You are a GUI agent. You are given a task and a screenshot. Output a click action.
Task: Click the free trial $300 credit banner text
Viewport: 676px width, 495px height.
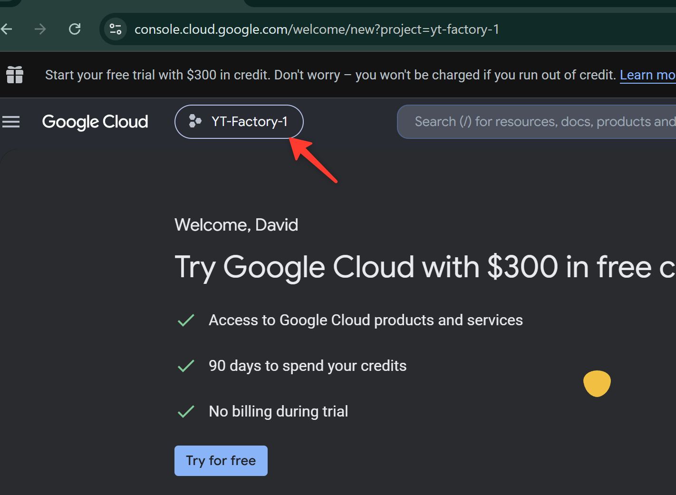[x=330, y=75]
